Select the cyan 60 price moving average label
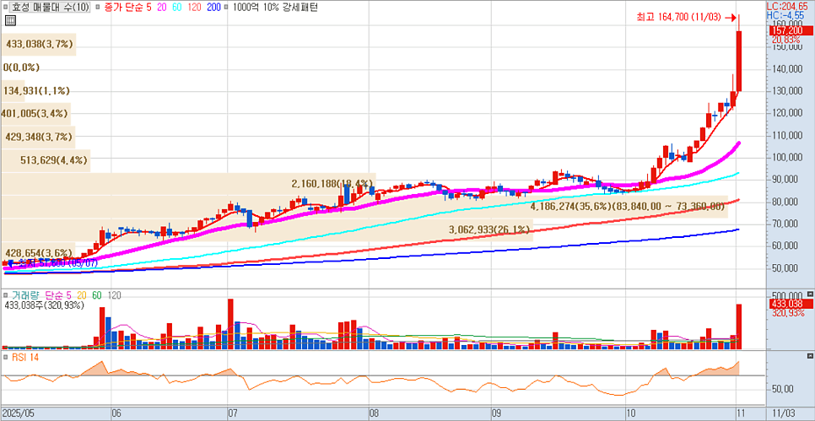 [176, 8]
